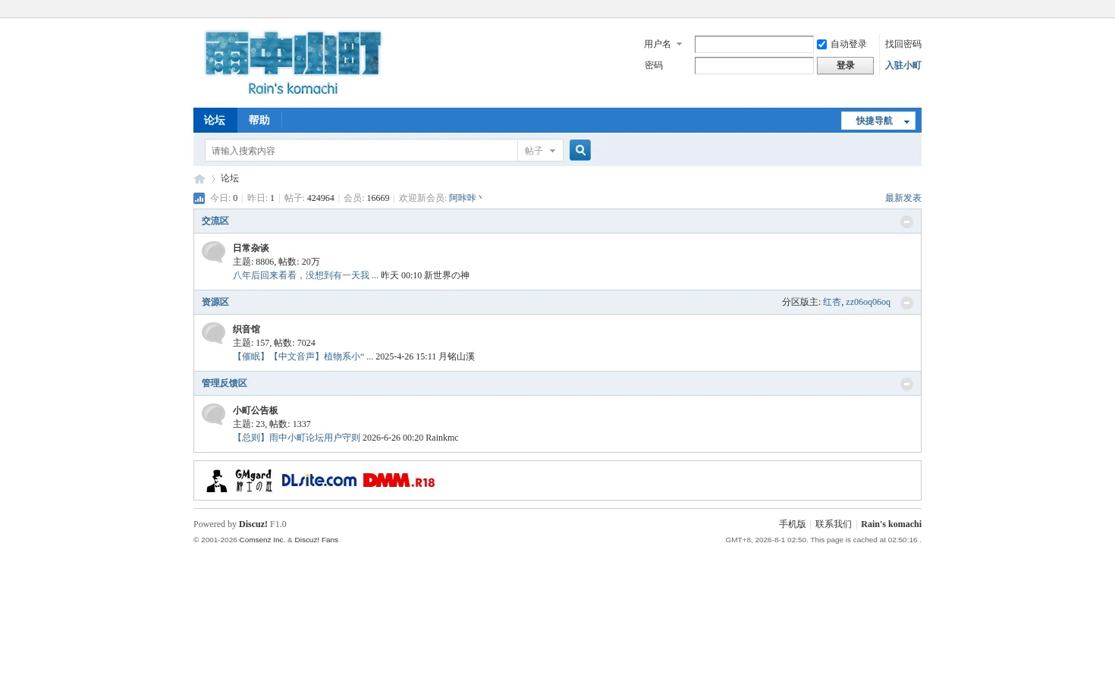Toggle the 自动登录 checkbox
The height and width of the screenshot is (700, 1115).
[x=821, y=44]
